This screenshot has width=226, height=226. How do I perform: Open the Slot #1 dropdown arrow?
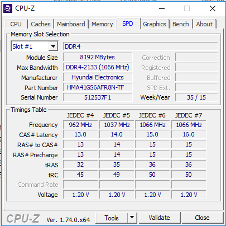53,46
